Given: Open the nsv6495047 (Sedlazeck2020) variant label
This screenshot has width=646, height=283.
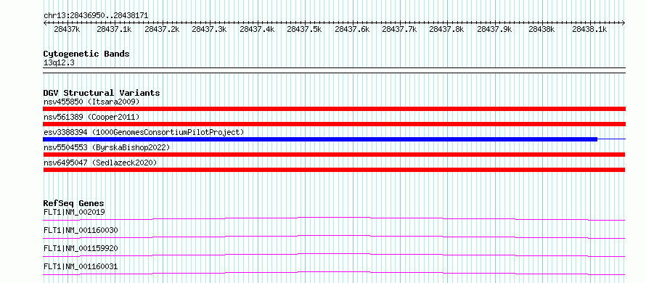Looking at the screenshot, I should click(100, 163).
